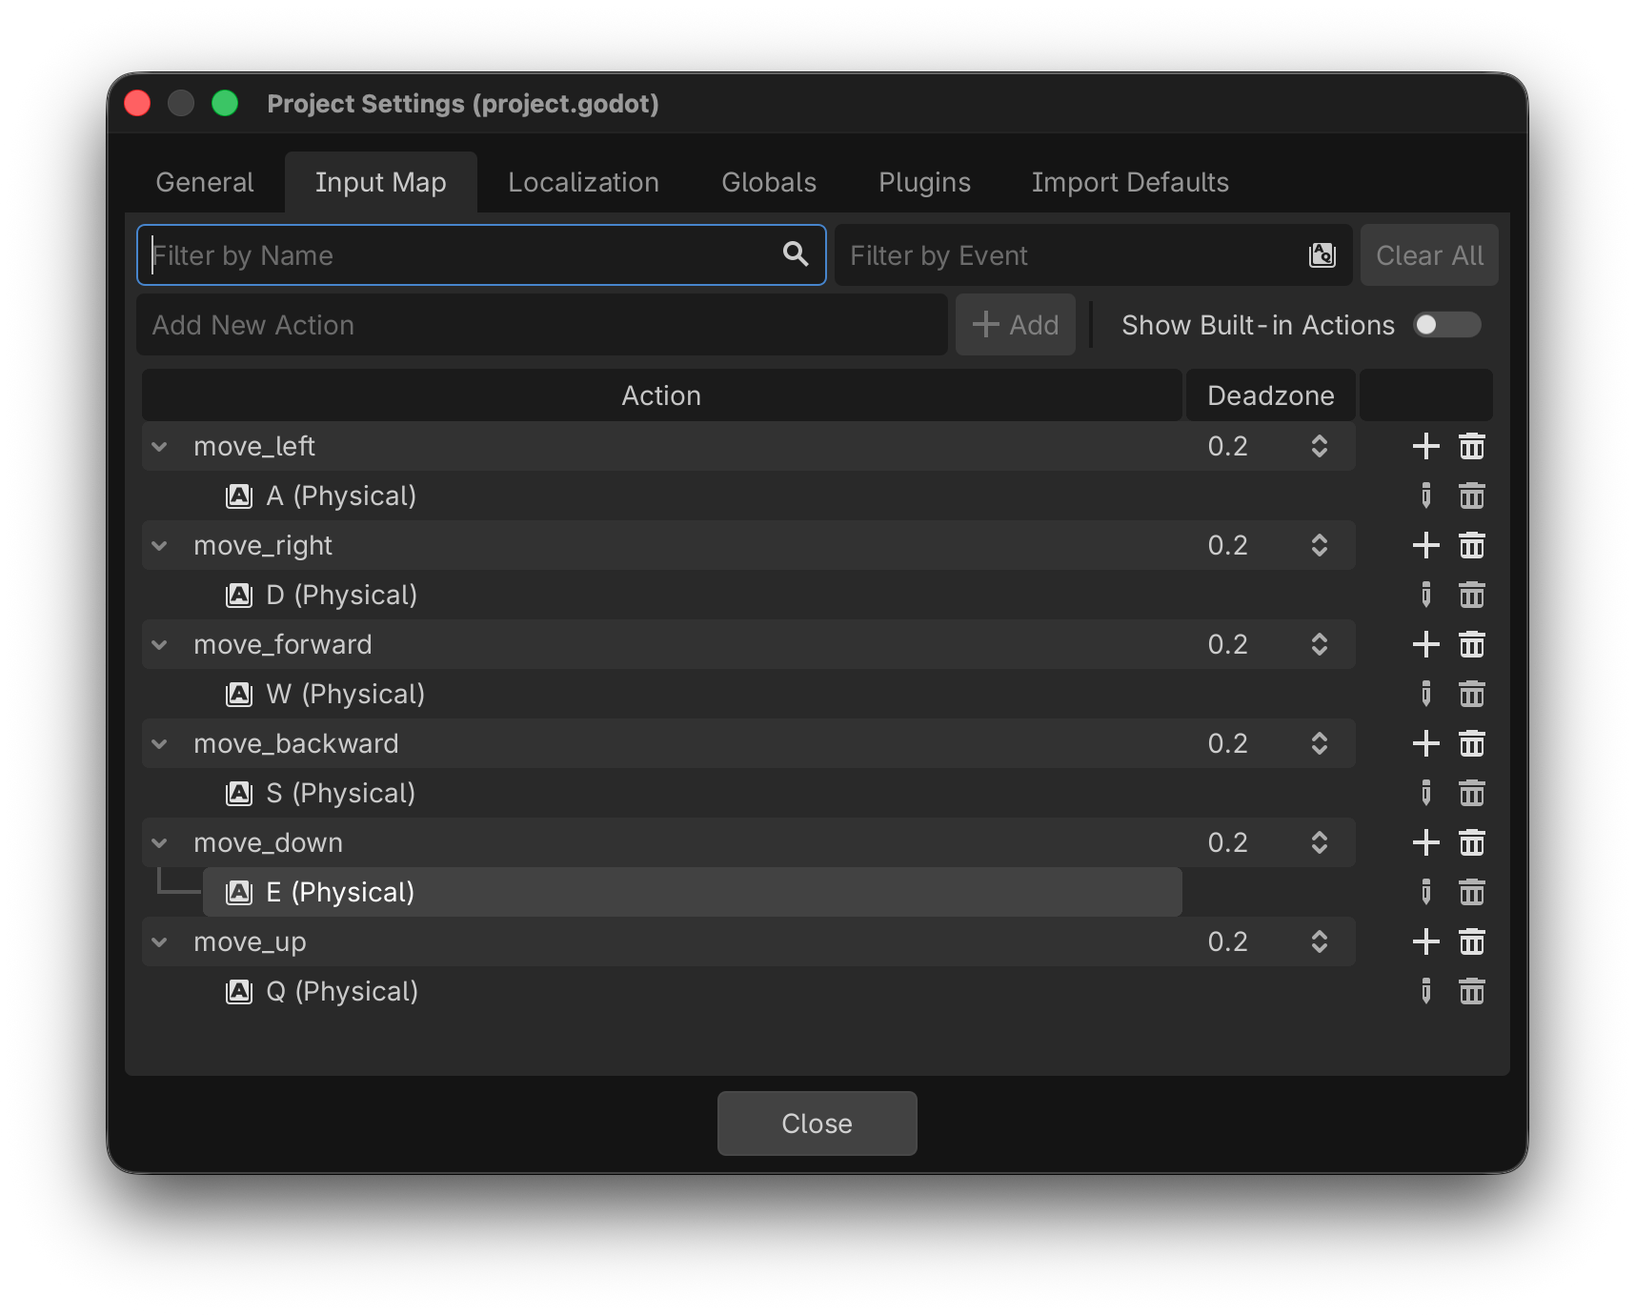Collapse the move_forward action
Viewport: 1635px width, 1315px height.
tap(160, 644)
